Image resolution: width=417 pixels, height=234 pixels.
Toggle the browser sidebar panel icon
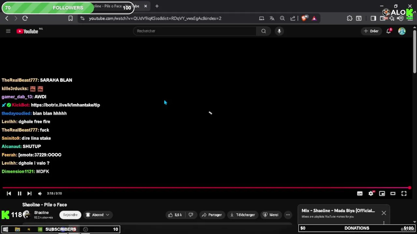click(373, 19)
